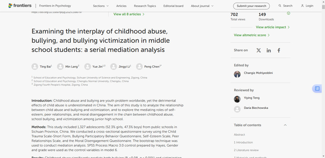Click Peng Chen's author avatar
The width and height of the screenshot is (325, 158).
pos(139,67)
